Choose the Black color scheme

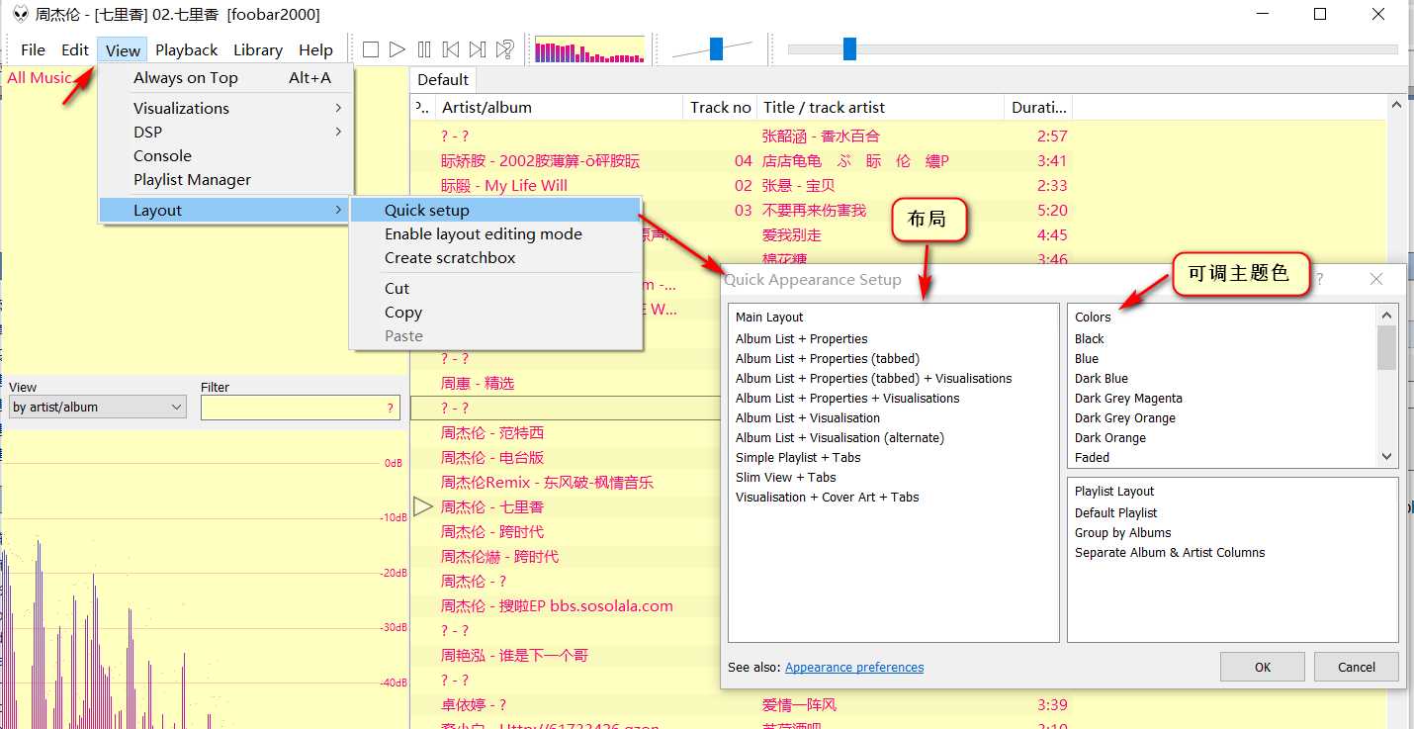click(x=1090, y=338)
